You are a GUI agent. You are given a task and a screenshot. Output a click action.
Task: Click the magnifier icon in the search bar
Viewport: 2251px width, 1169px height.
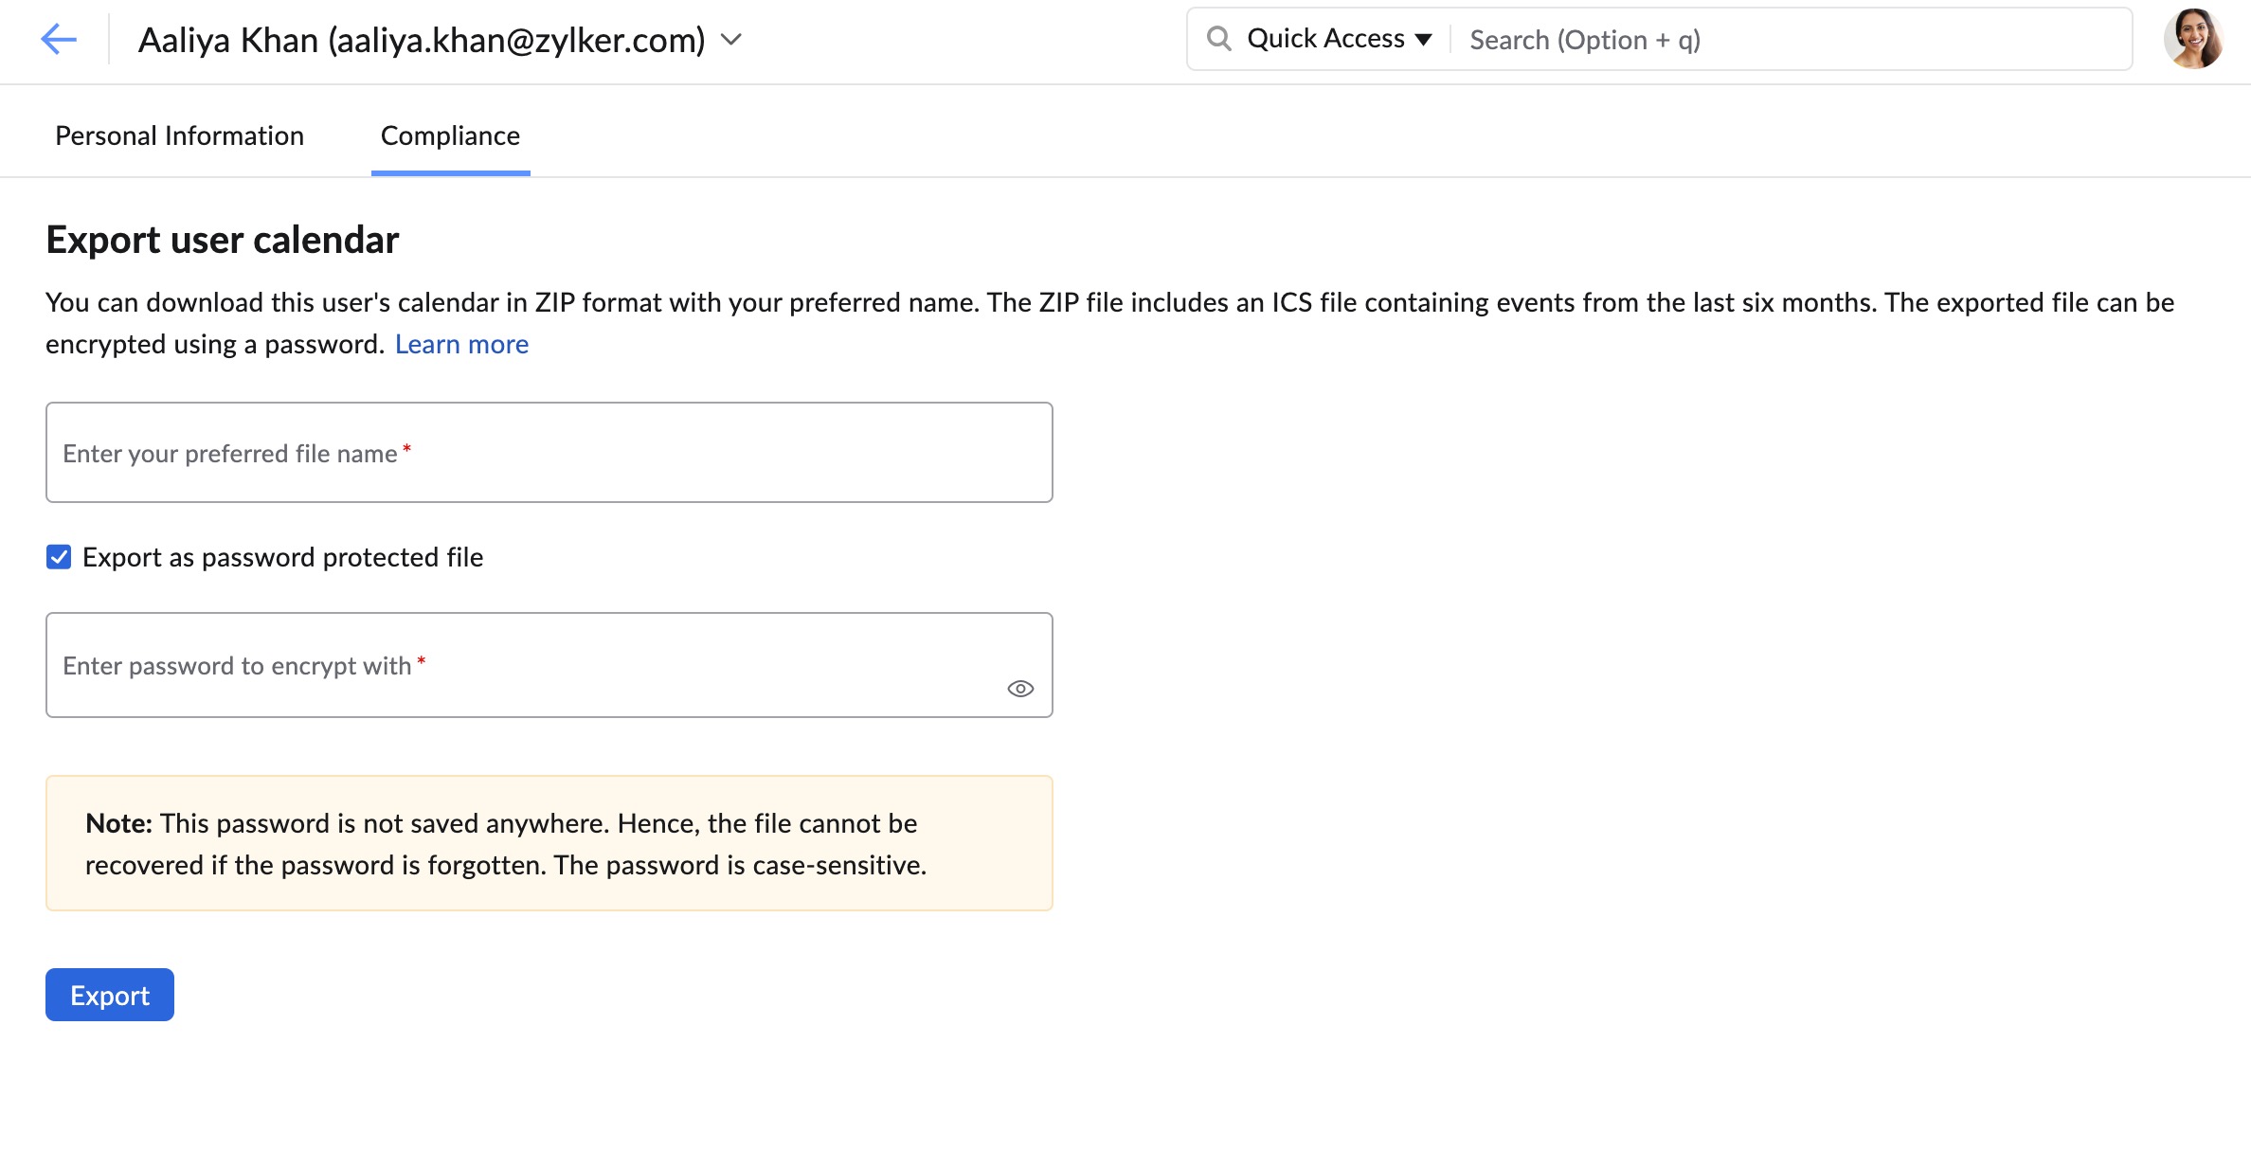[1218, 39]
